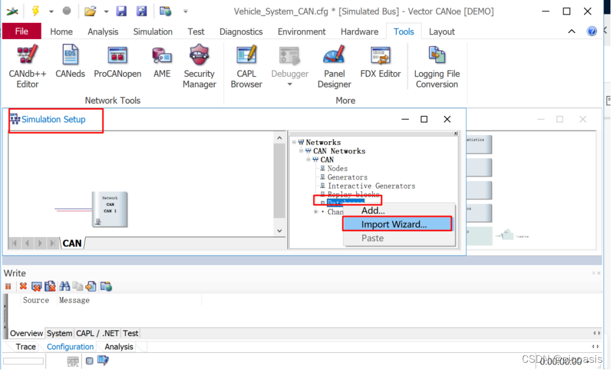Click the scroll down arrow in Simulation Setup
This screenshot has width=611, height=370.
pos(279,231)
